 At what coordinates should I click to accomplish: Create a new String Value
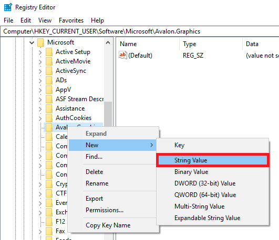pos(213,160)
